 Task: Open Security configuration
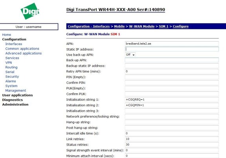coord(12,76)
